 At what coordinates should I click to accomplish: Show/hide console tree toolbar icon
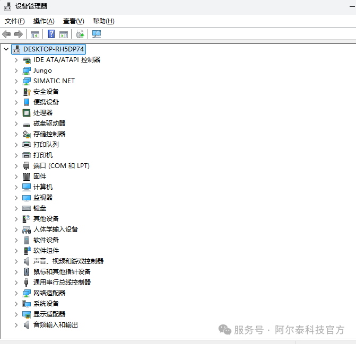click(35, 34)
